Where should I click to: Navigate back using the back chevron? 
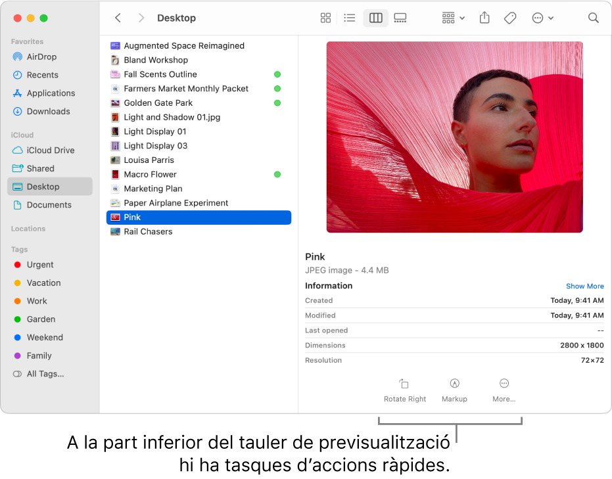(x=118, y=18)
